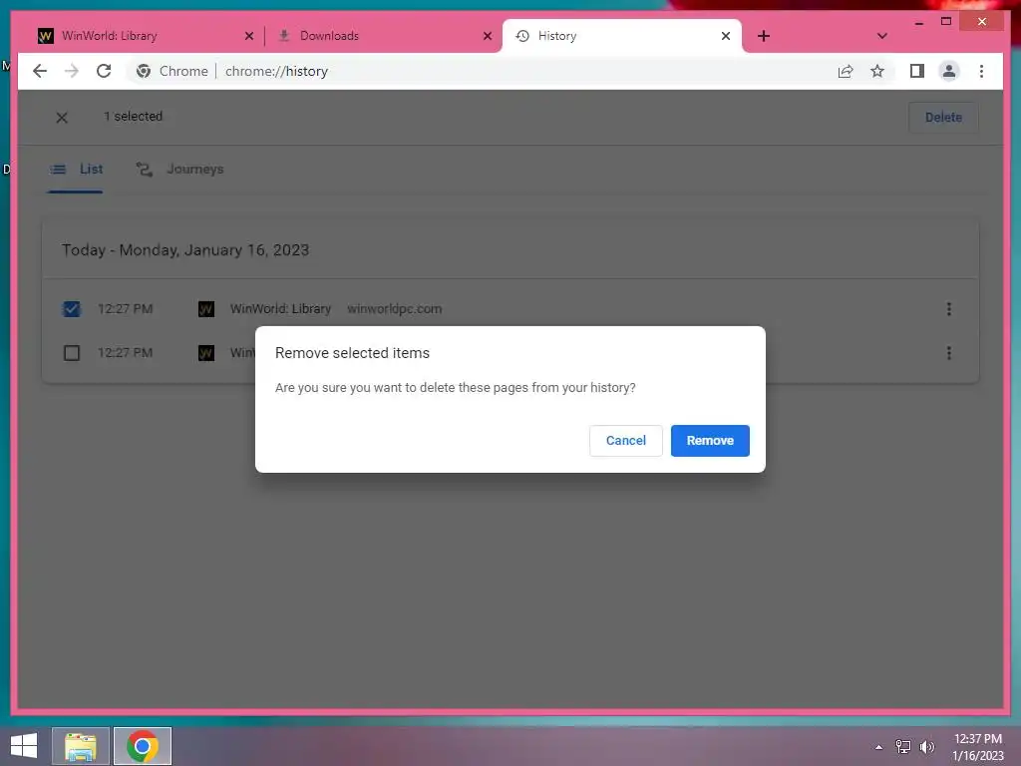Viewport: 1021px width, 766px height.
Task: Share this page icon in address bar
Action: point(846,71)
